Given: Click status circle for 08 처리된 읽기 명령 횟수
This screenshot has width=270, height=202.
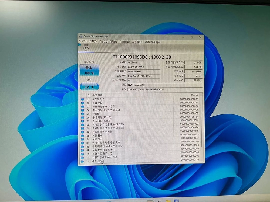Looking at the screenshot, I should point(82,124).
